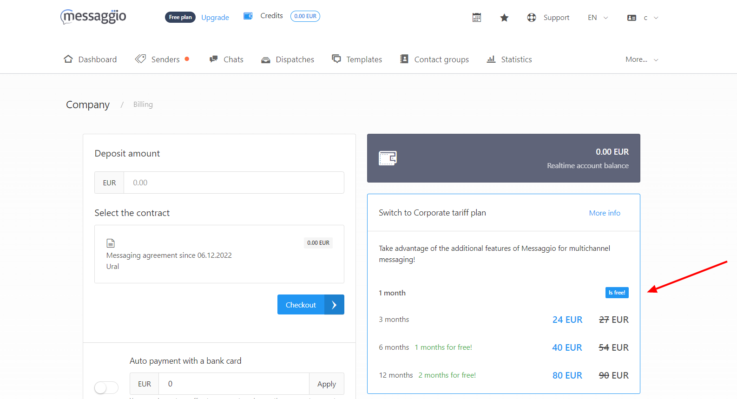Click the Switch to Corporate tariff plan heading
Viewport: 737px width, 399px height.
[x=432, y=213]
